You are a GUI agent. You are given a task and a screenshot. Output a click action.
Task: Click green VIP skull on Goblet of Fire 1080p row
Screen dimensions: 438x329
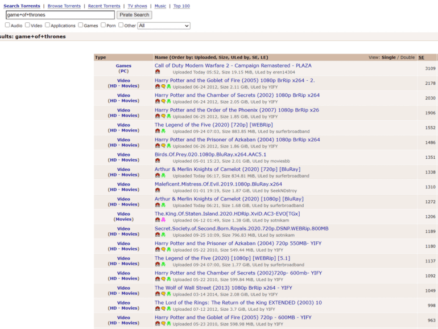(x=169, y=87)
